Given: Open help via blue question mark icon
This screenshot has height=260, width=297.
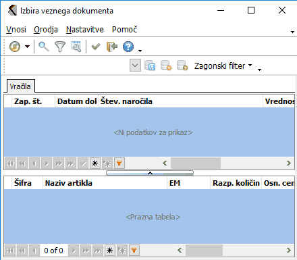Looking at the screenshot, I should (x=128, y=47).
